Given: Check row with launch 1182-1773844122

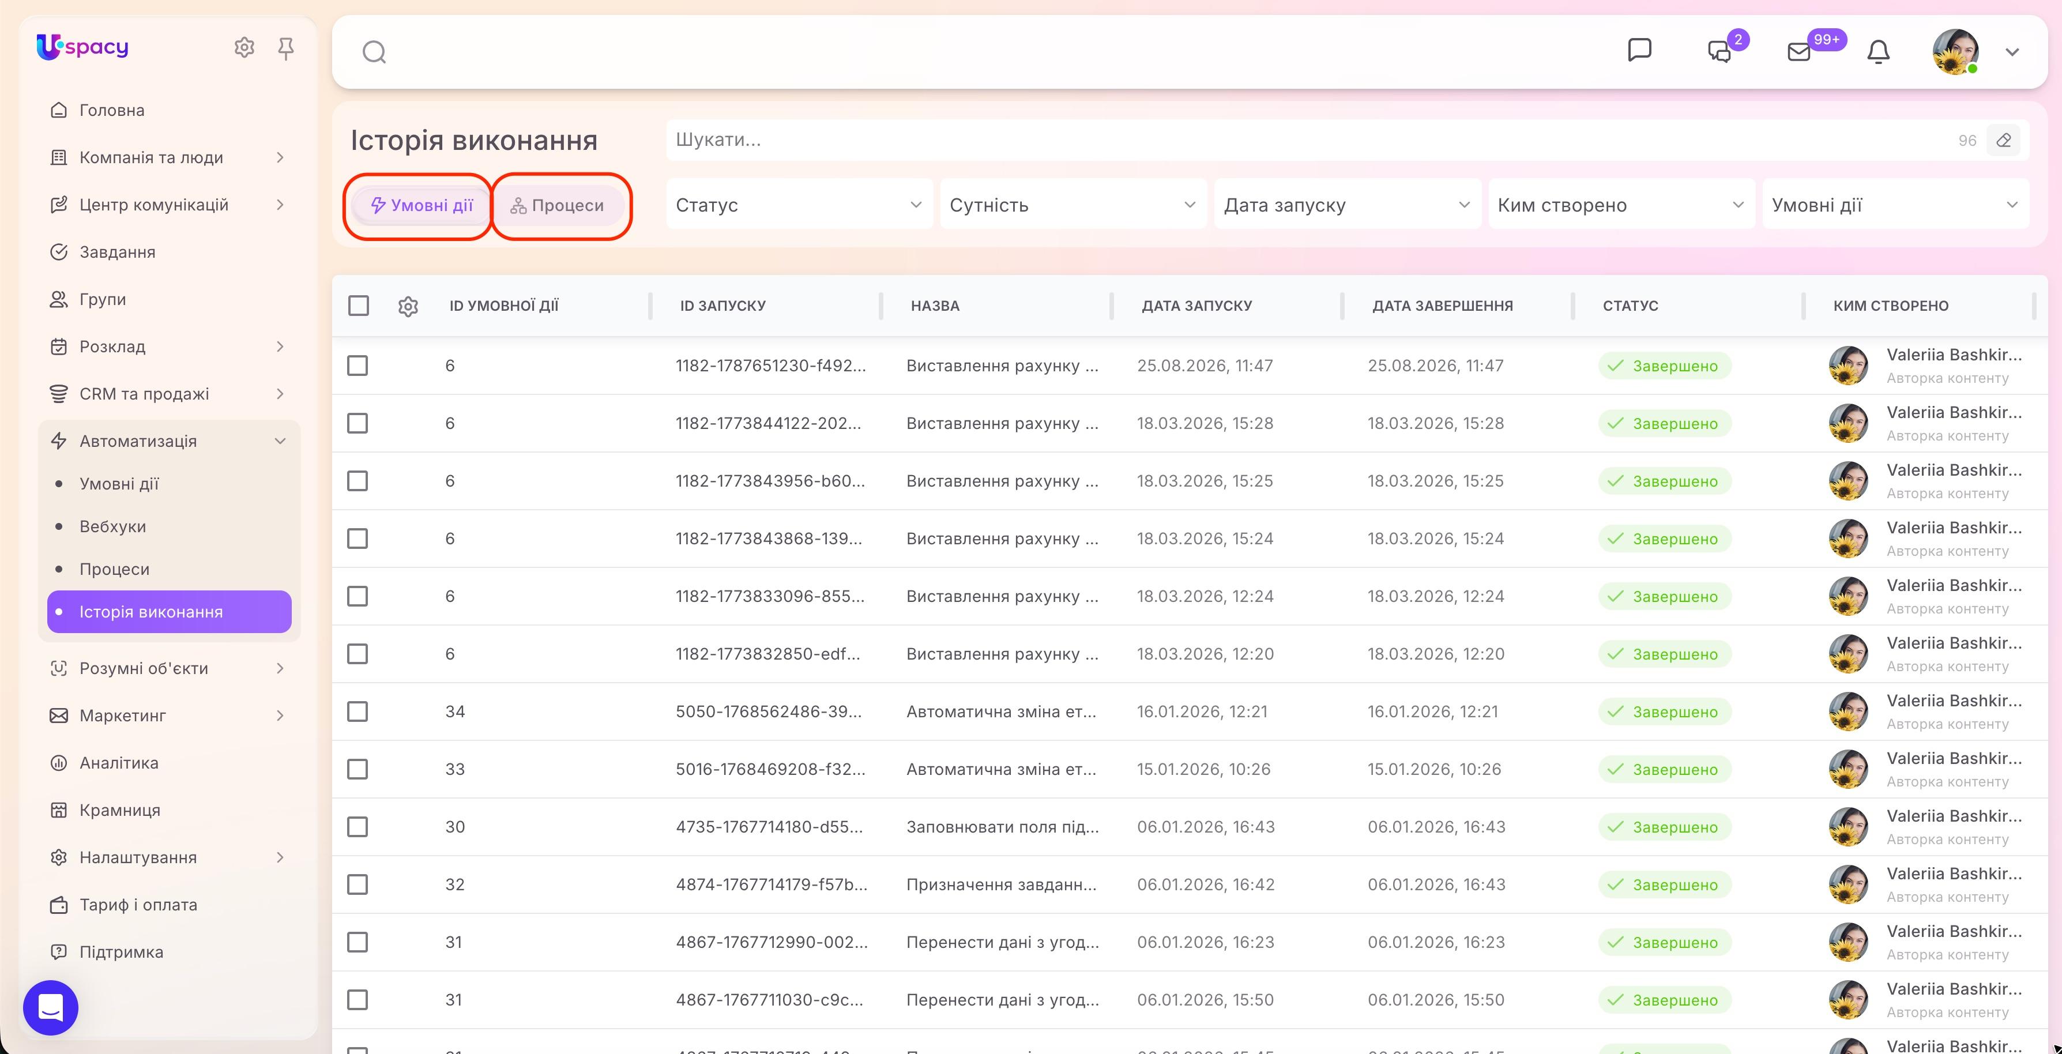Looking at the screenshot, I should 358,423.
